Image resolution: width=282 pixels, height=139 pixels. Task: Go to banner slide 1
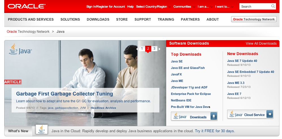click(x=142, y=49)
